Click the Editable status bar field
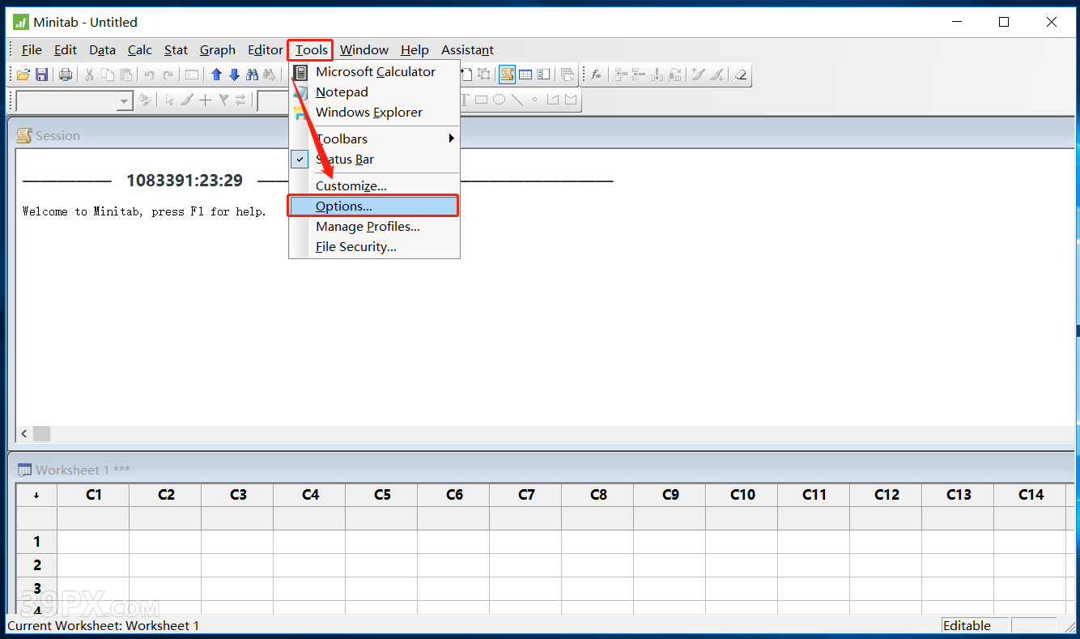This screenshot has height=639, width=1080. point(976,625)
